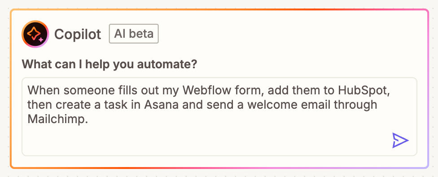Click the word 'through' ending the second line

click(x=363, y=105)
